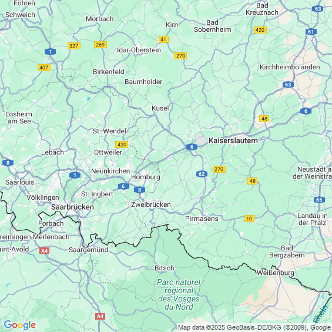Screen dimensions: 332x332
Task: Select the Homburg town label
Action: click(146, 177)
